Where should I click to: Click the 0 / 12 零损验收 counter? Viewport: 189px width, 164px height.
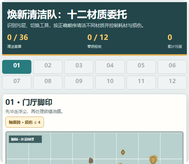[98, 41]
